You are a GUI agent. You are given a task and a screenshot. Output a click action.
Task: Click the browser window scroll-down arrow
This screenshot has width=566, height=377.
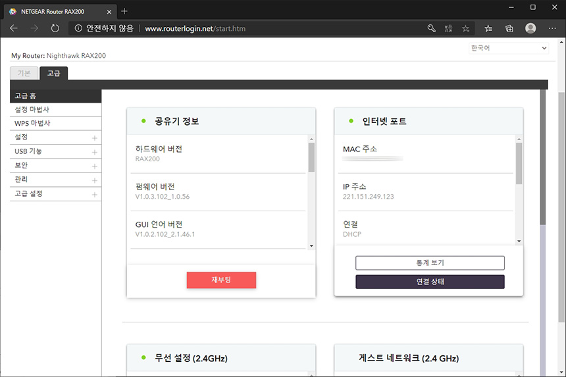561,372
